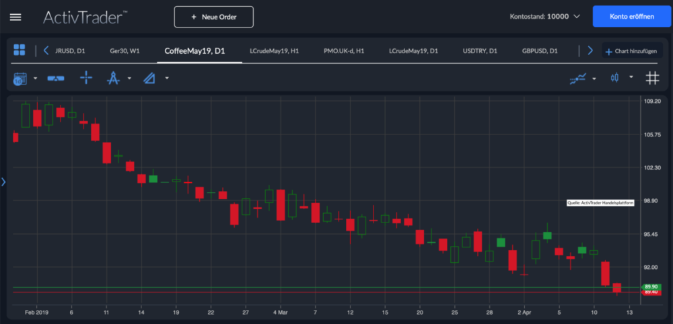Expand the chart type dropdown arrow
The width and height of the screenshot is (673, 324).
631,77
